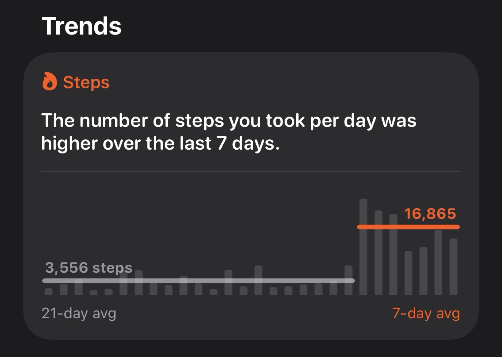502x357 pixels.
Task: Select the orange 7-day avg label
Action: click(426, 313)
